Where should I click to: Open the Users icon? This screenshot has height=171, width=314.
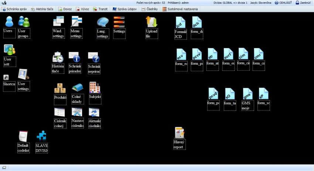pyautogui.click(x=9, y=22)
